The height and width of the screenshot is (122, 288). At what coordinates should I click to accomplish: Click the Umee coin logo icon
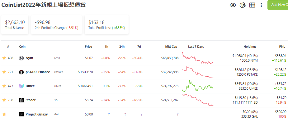21,86
